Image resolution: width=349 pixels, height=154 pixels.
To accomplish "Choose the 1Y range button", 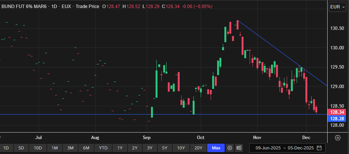I will pyautogui.click(x=120, y=148).
